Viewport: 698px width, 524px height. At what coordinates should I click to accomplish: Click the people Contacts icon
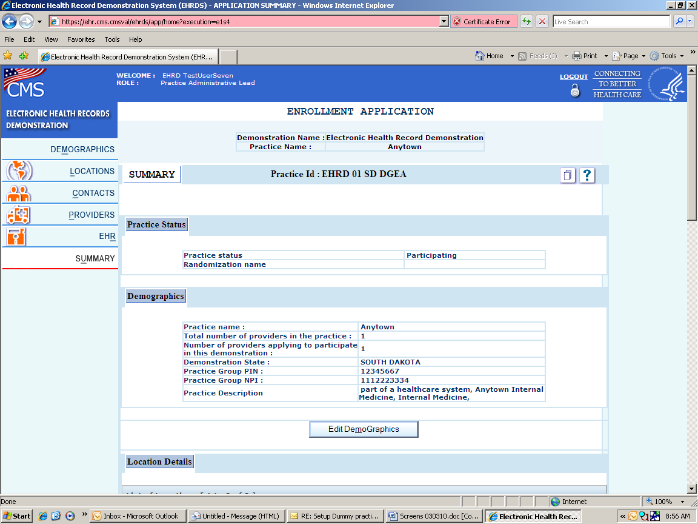coord(18,193)
